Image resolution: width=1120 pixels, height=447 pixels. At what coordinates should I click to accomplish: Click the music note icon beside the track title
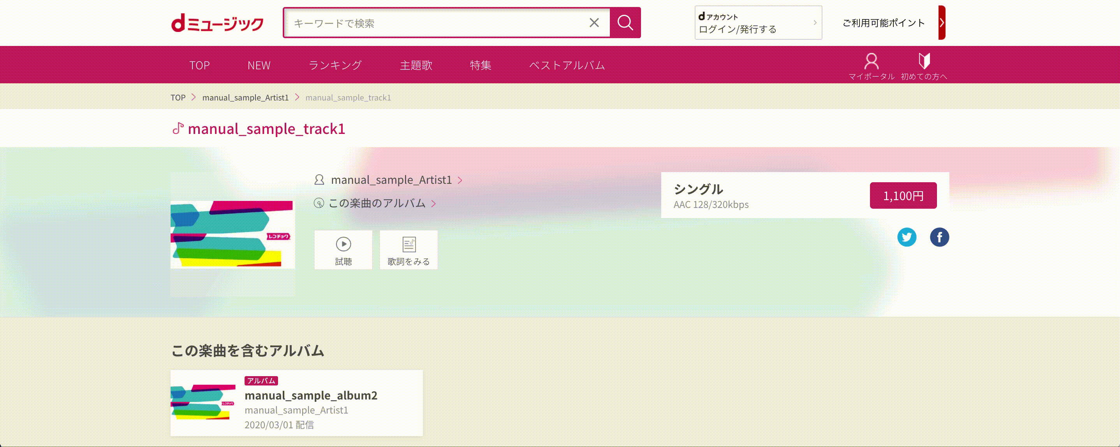[x=179, y=128]
